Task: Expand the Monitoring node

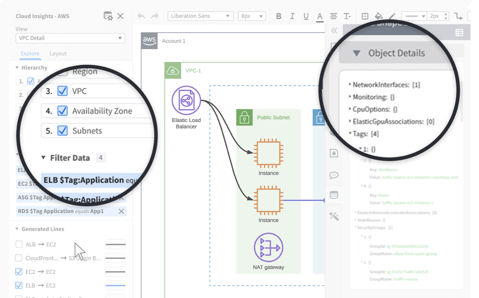Action: click(350, 97)
